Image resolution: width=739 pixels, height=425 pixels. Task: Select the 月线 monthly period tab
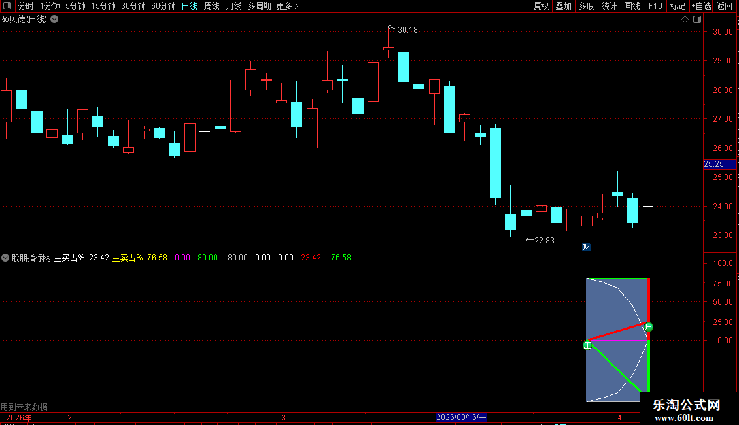point(233,6)
